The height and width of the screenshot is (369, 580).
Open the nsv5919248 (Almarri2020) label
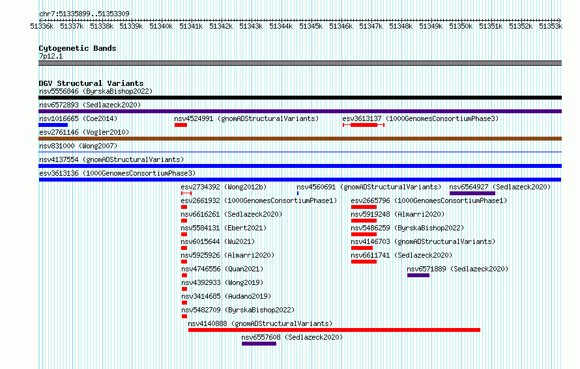tap(398, 214)
